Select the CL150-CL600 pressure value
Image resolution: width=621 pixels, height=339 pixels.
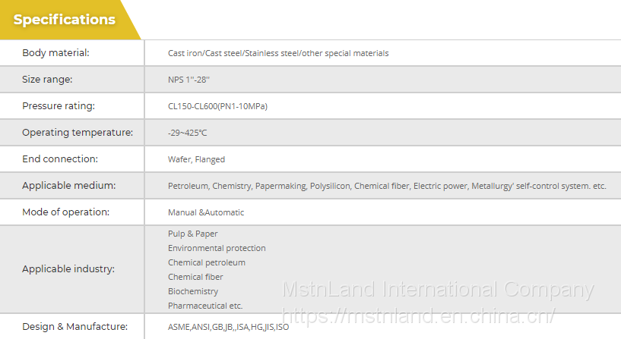click(217, 106)
